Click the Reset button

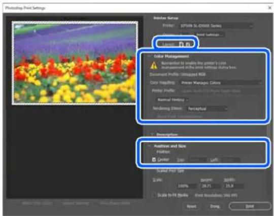point(191,206)
